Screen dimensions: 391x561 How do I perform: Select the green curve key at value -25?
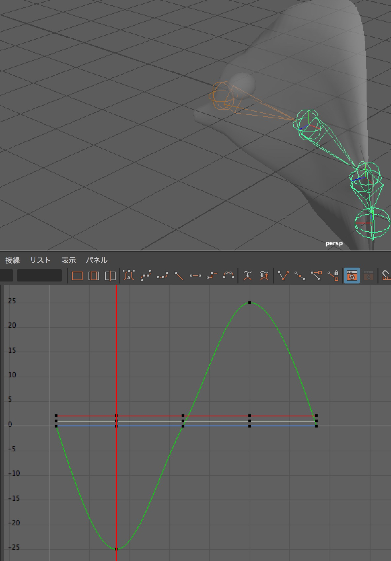(116, 549)
